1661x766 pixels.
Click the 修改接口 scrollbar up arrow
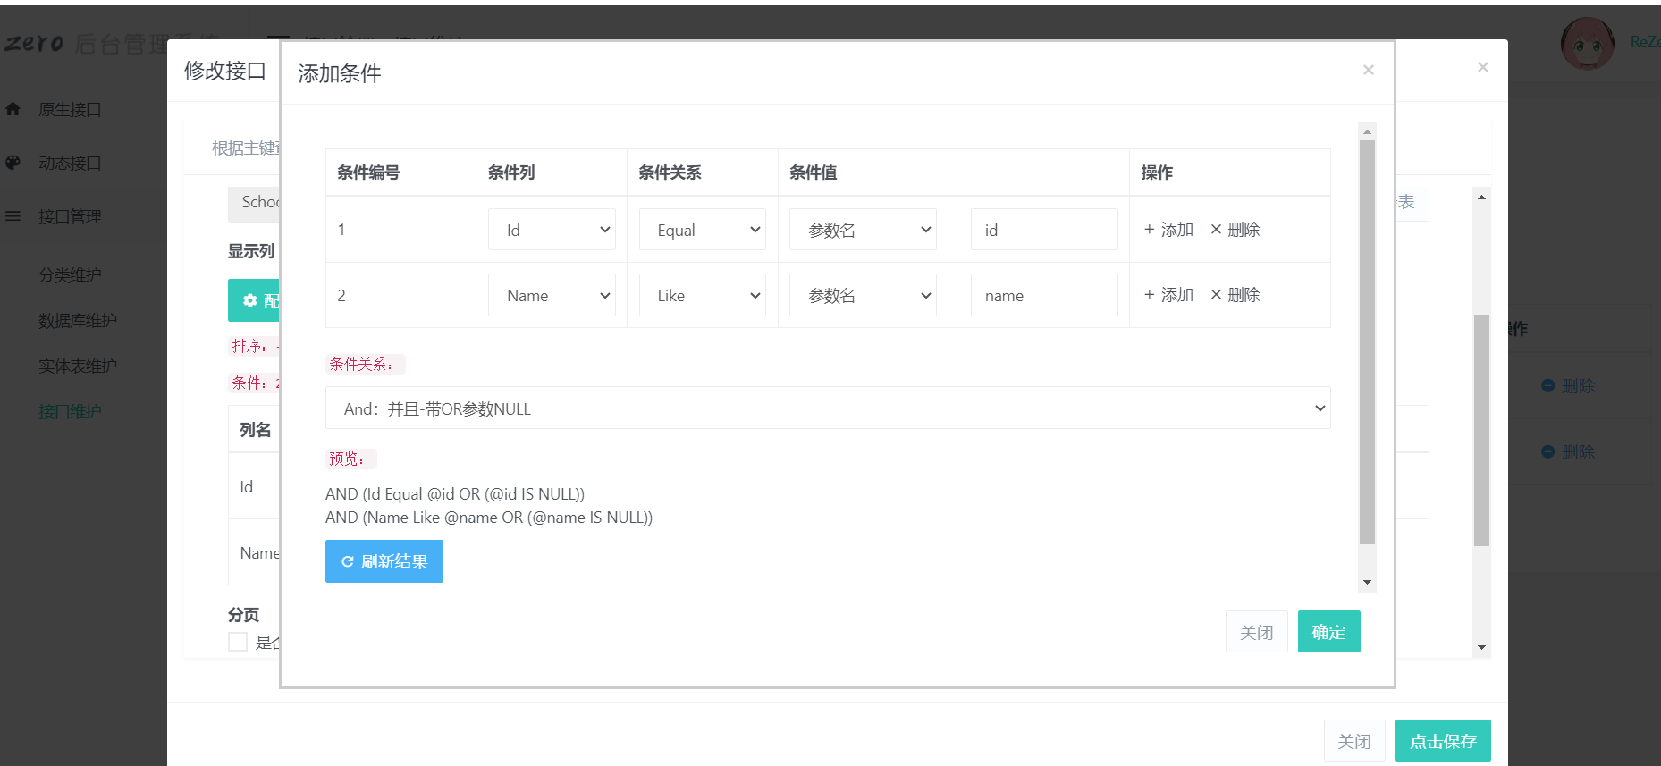tap(1481, 197)
